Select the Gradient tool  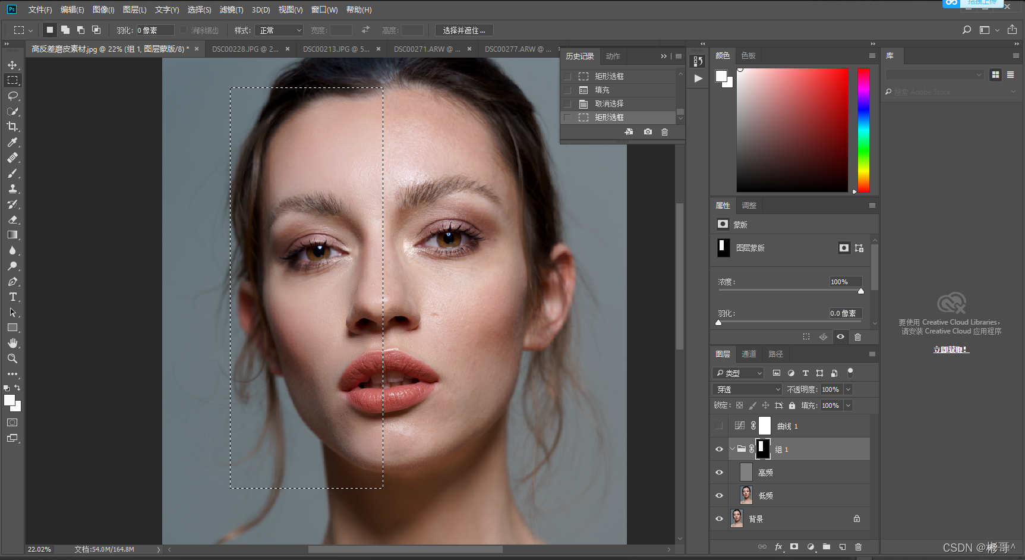(x=12, y=235)
